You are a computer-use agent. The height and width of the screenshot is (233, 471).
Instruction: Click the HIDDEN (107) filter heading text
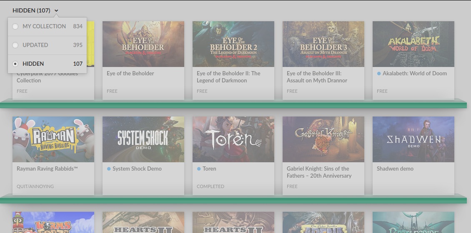point(31,10)
